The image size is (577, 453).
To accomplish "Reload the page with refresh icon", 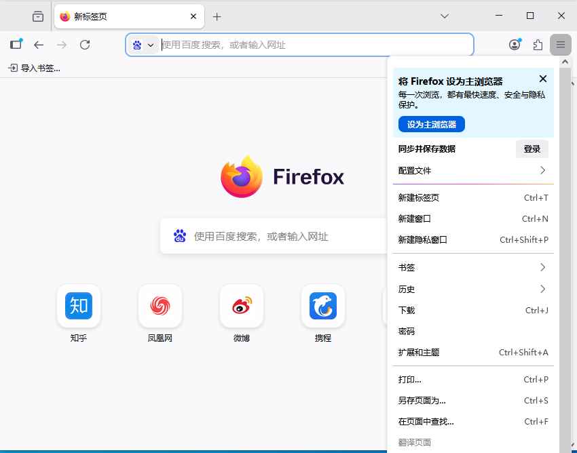I will pos(85,45).
